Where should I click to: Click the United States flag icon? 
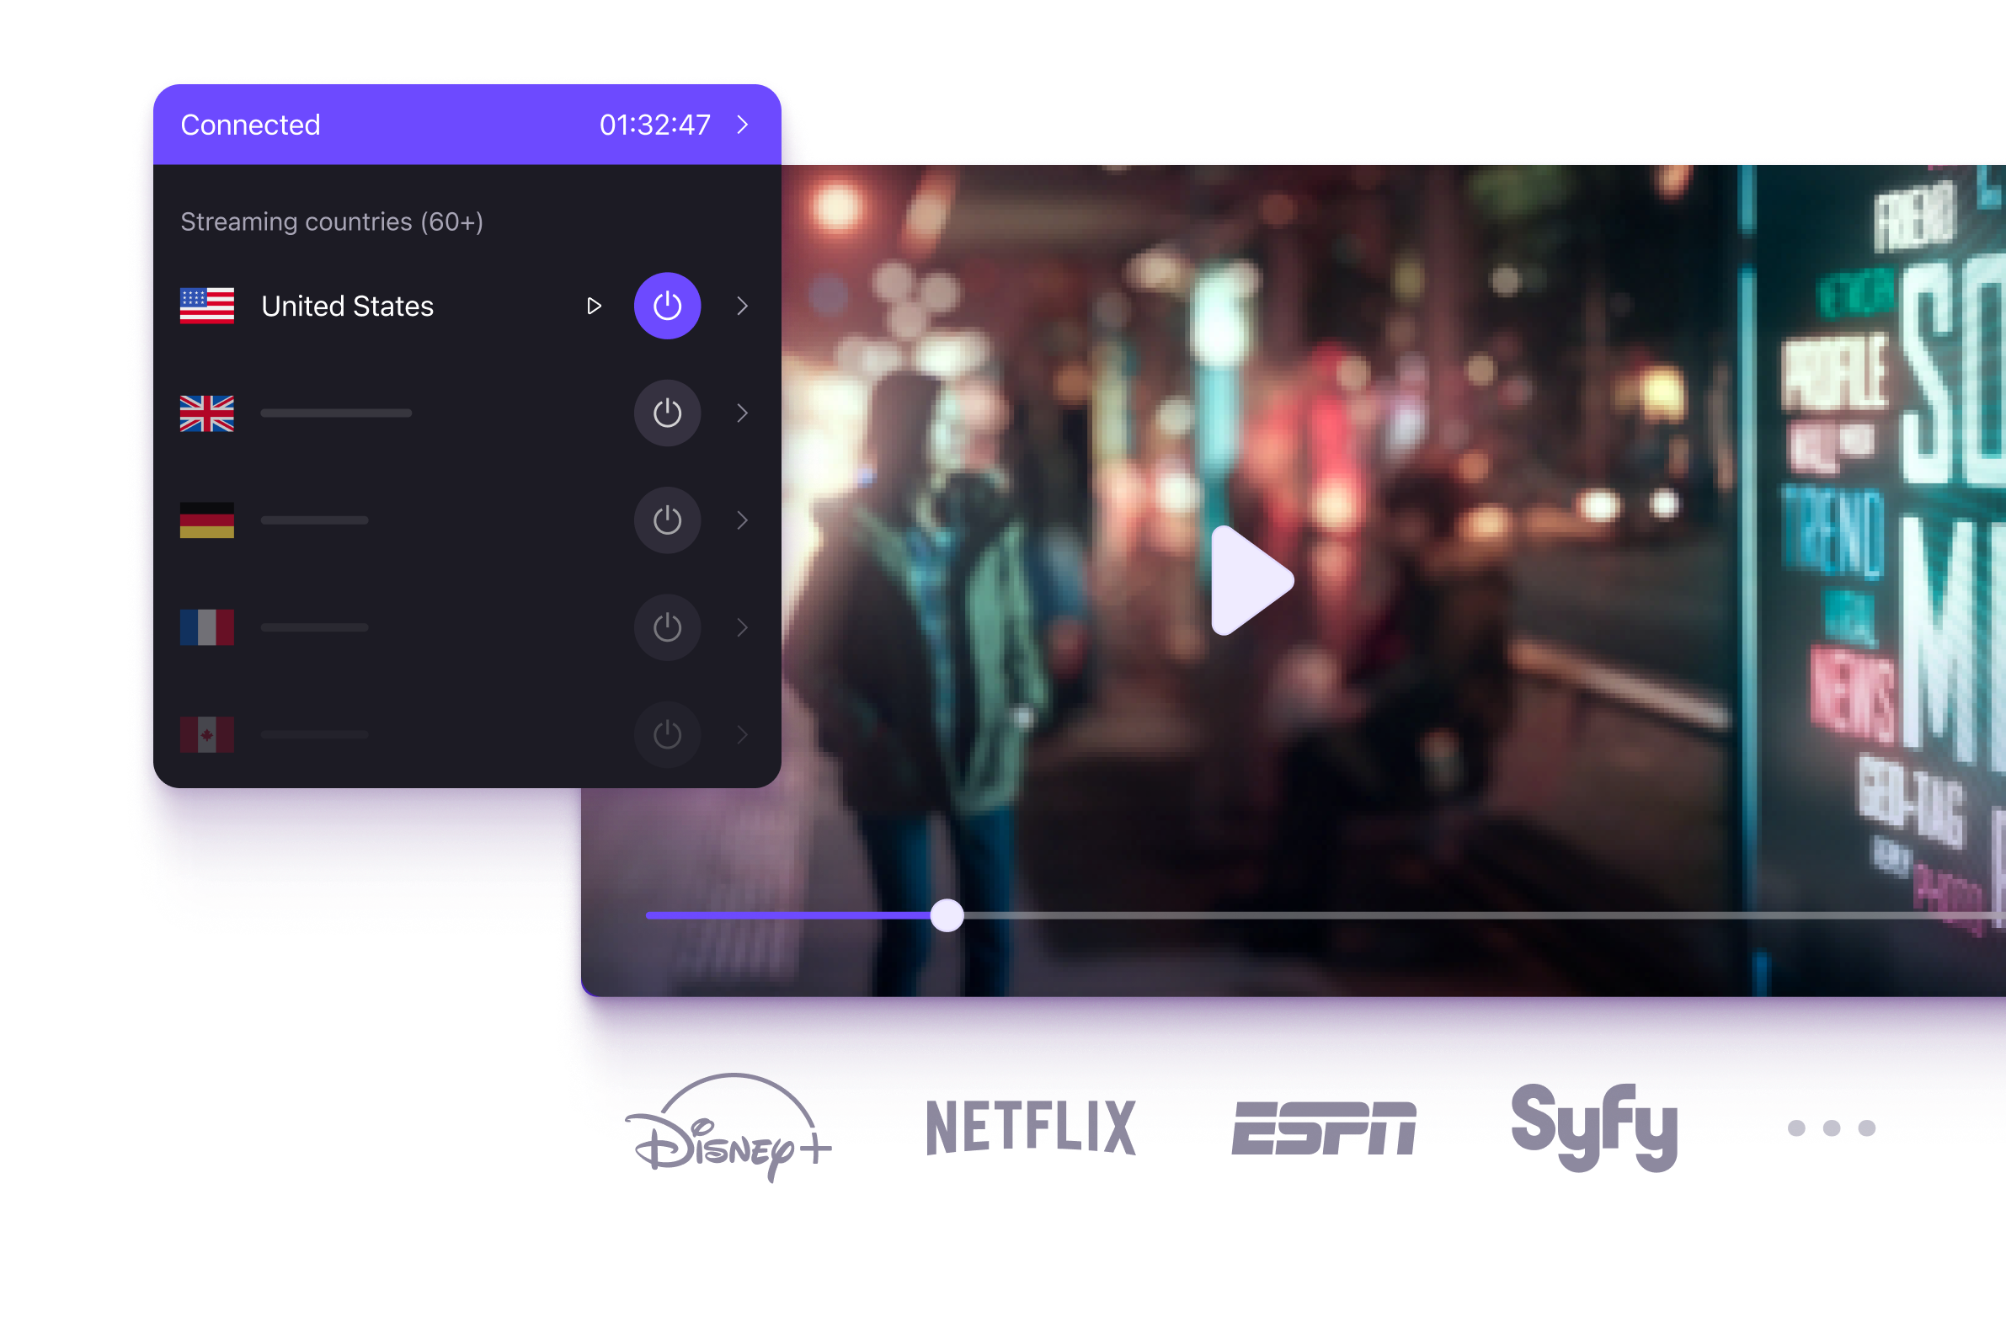point(206,306)
